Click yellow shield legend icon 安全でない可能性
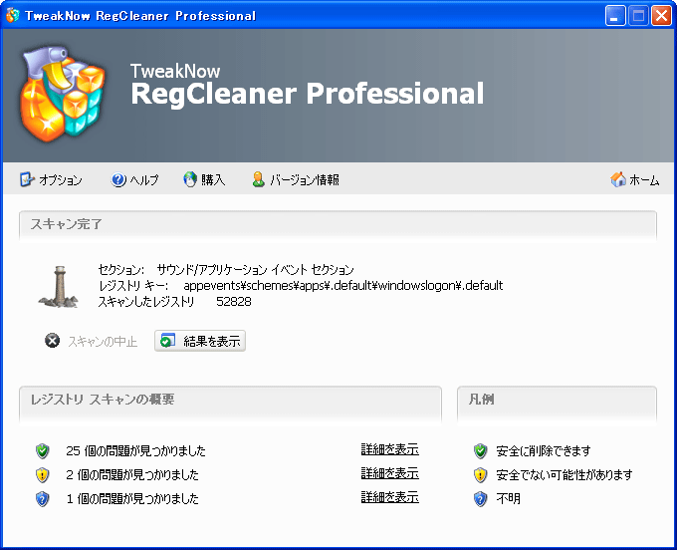 480,475
